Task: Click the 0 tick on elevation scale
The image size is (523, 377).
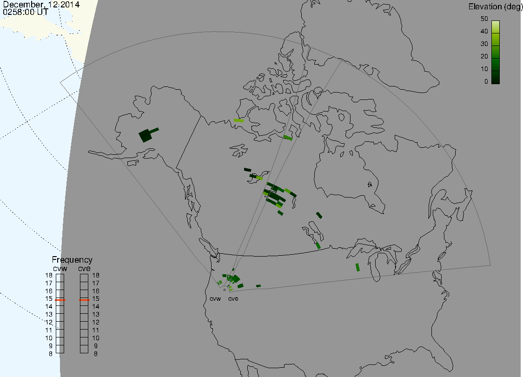Action: point(486,82)
